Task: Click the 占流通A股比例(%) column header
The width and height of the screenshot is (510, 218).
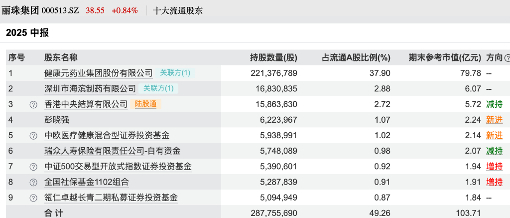Action: (x=356, y=58)
